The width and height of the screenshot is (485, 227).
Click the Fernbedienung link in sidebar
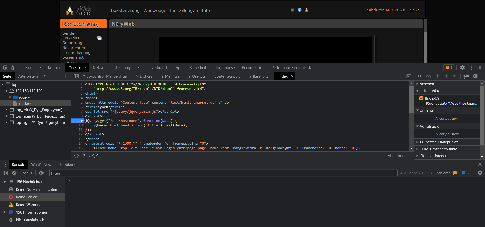[x=76, y=53]
